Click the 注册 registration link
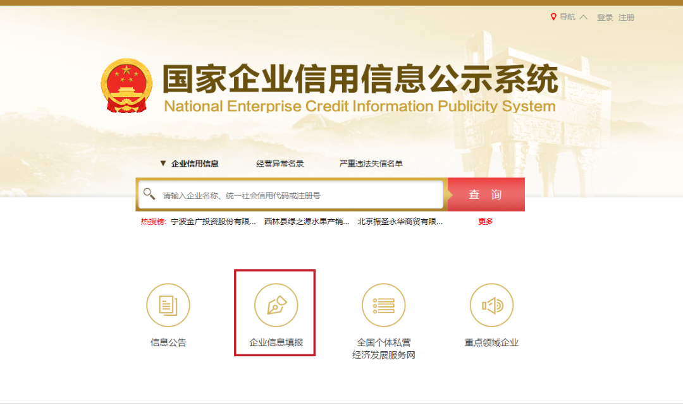 coord(626,17)
